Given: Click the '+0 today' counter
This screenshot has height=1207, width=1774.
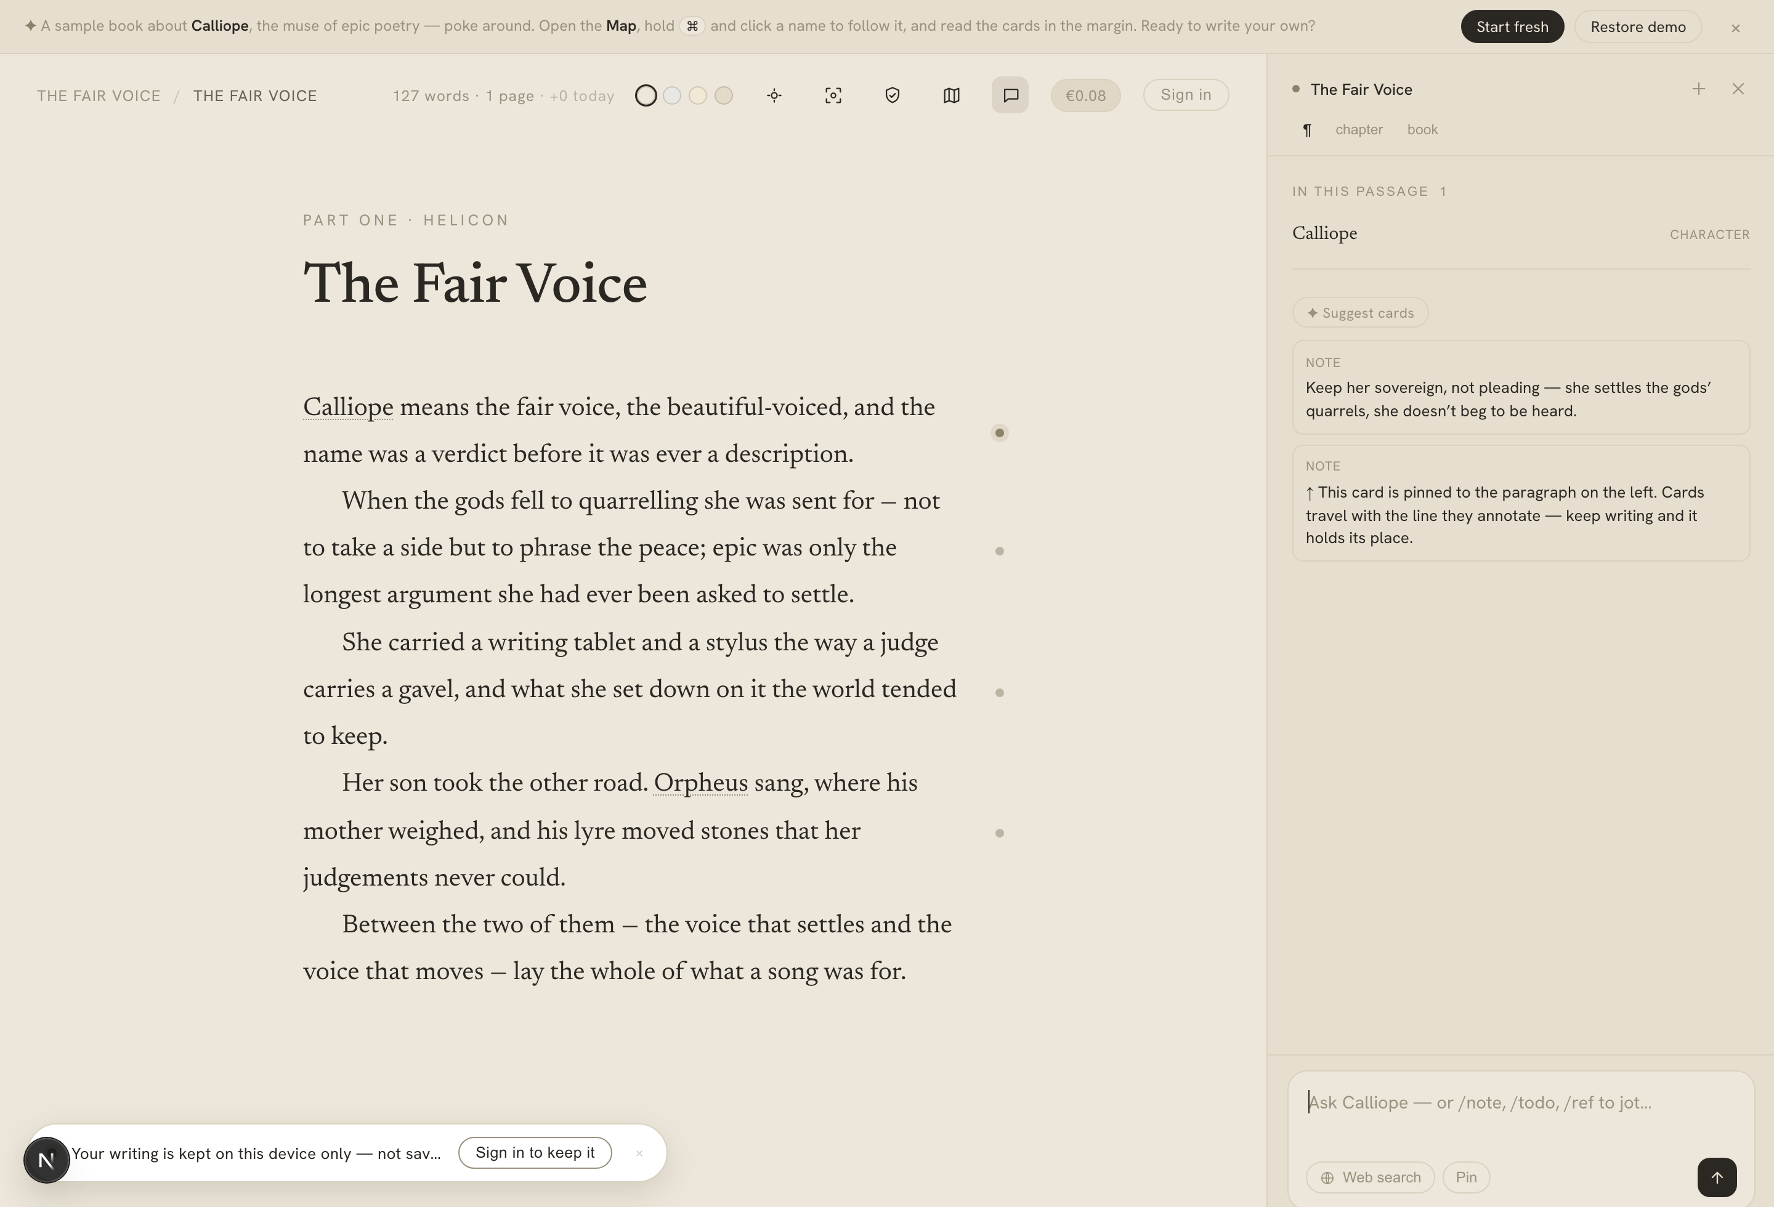Looking at the screenshot, I should [x=581, y=96].
